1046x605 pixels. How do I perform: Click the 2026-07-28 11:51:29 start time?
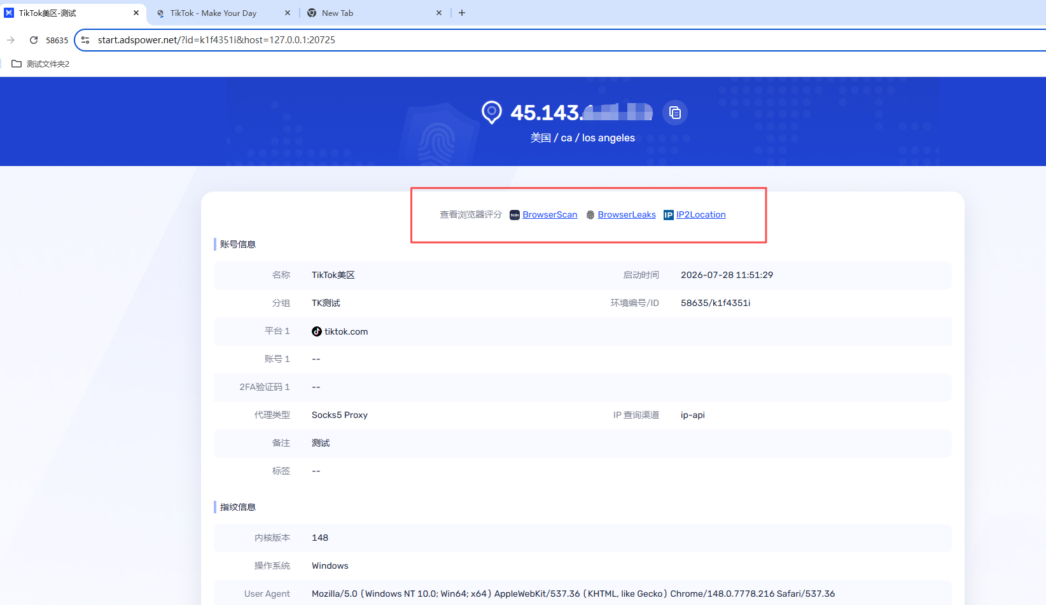point(727,275)
